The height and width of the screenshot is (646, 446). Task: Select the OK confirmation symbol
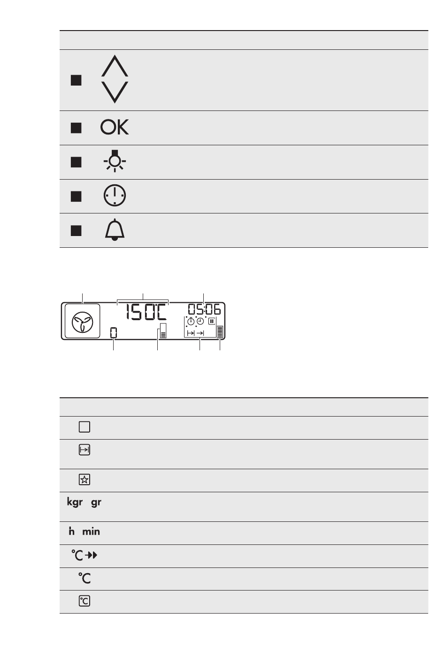115,127
